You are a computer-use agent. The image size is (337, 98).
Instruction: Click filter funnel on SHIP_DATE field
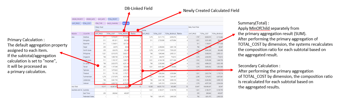point(106,19)
